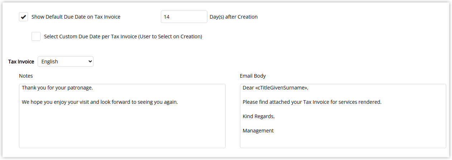Open the Tax Invoice language dropdown
The width and height of the screenshot is (452, 160).
pyautogui.click(x=66, y=62)
